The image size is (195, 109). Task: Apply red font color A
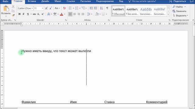[x=62, y=14]
